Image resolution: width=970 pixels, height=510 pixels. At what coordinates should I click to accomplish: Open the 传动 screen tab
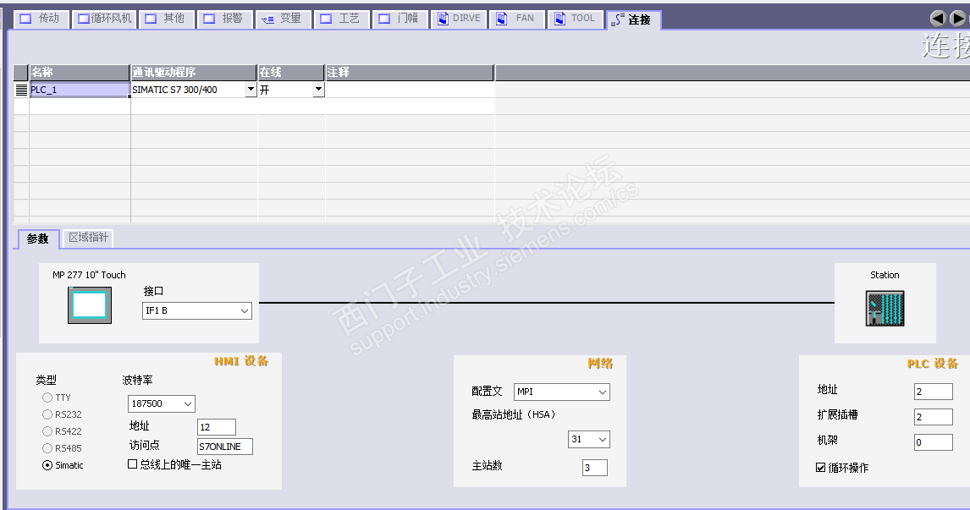[x=41, y=19]
